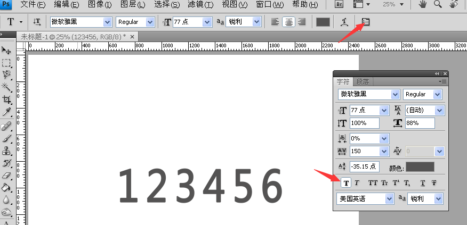Open the 图像 menu
This screenshot has width=467, height=225.
click(x=100, y=4)
